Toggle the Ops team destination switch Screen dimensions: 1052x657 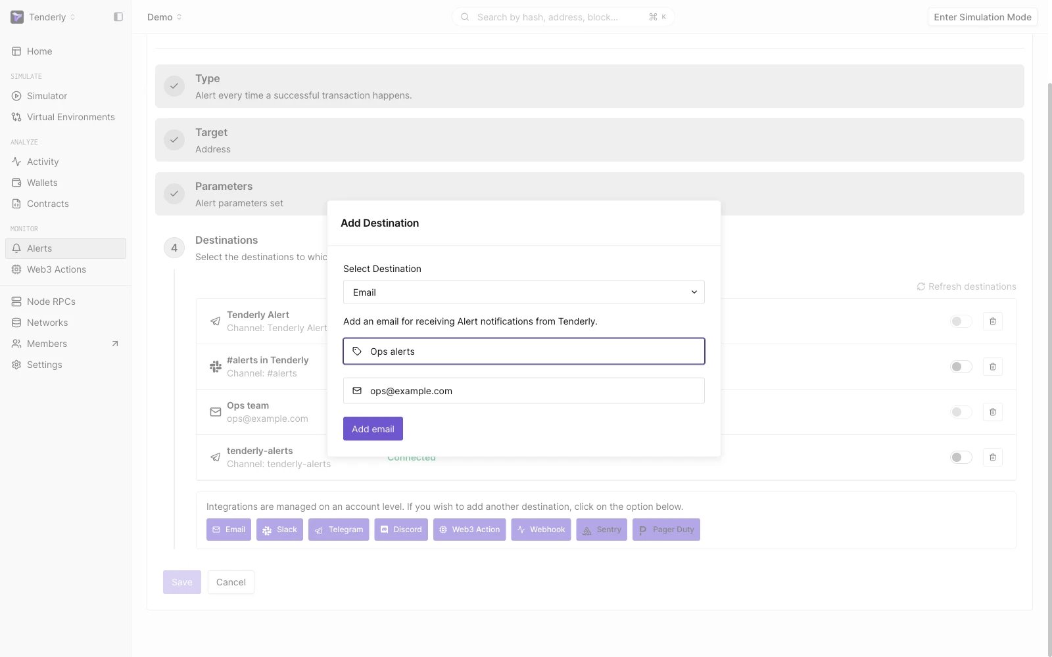[961, 412]
